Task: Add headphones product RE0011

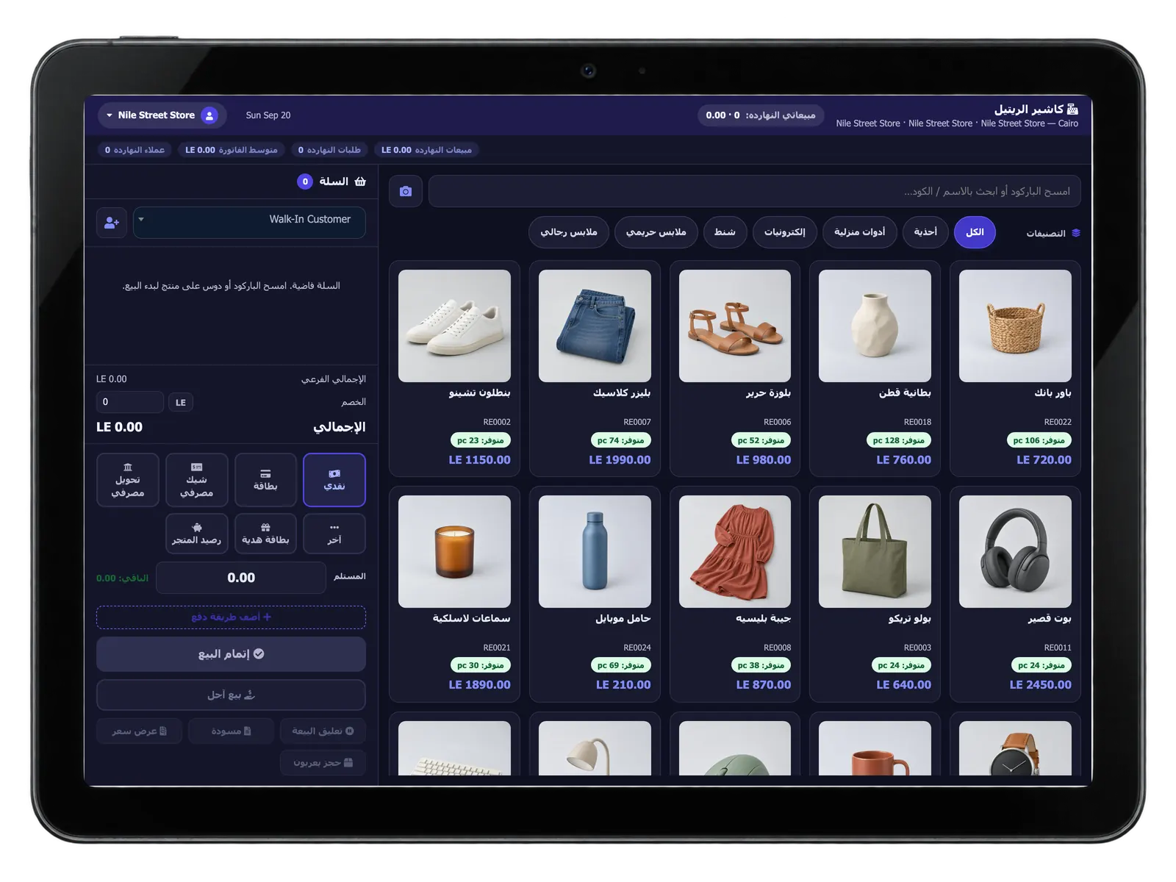Action: click(x=1015, y=594)
